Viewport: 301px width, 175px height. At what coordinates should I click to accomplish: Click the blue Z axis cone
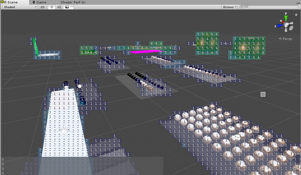280,26
